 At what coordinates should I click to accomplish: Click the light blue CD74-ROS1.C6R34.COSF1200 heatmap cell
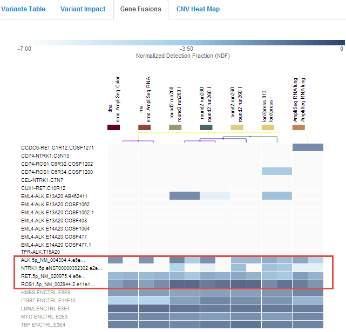click(276, 171)
